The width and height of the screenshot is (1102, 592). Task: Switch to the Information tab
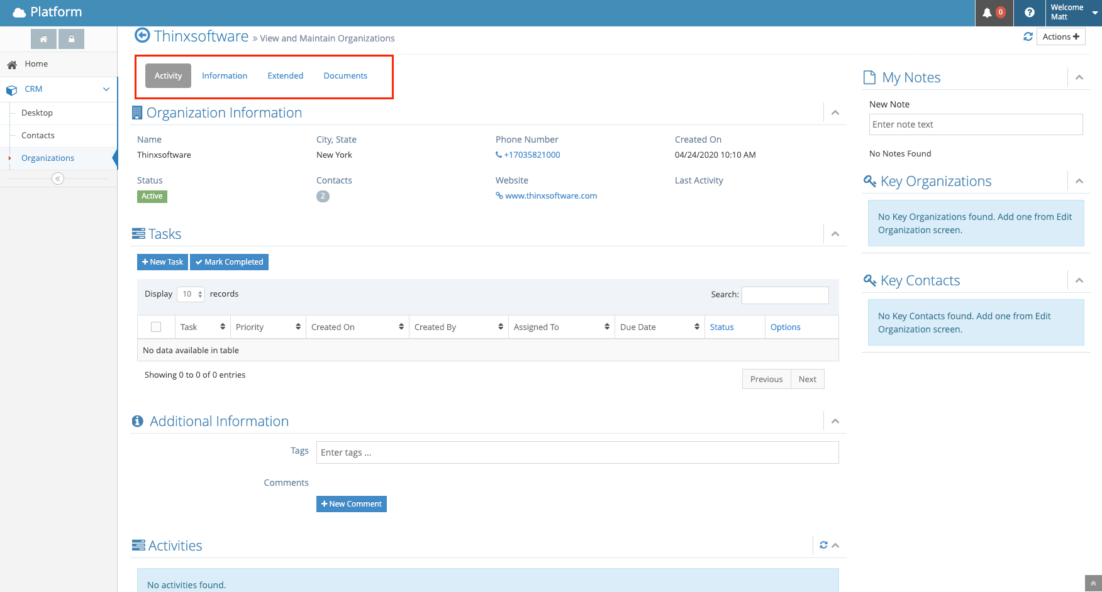(225, 75)
